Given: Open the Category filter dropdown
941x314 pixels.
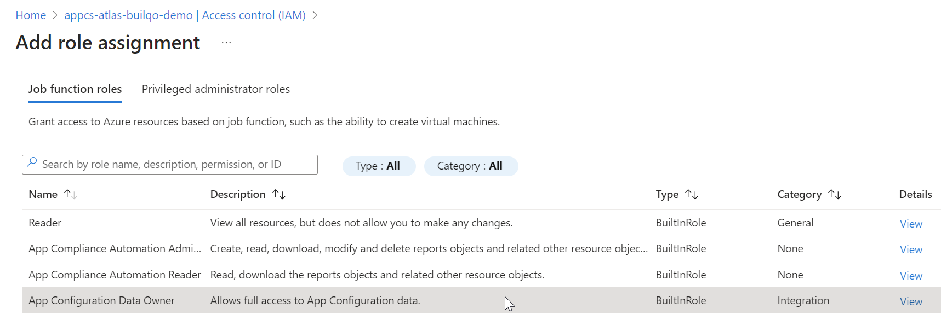Looking at the screenshot, I should 470,166.
